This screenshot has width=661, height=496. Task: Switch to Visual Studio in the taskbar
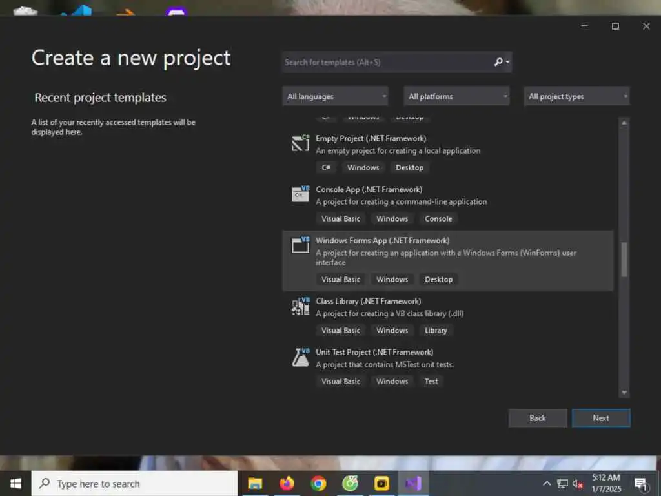pos(413,483)
